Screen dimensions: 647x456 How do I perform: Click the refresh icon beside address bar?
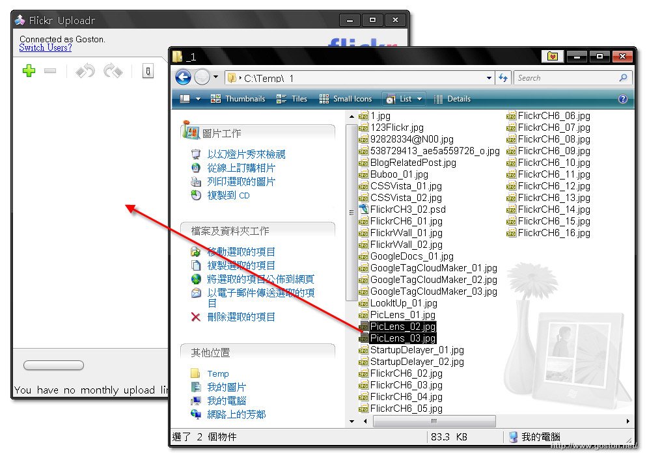click(x=503, y=77)
